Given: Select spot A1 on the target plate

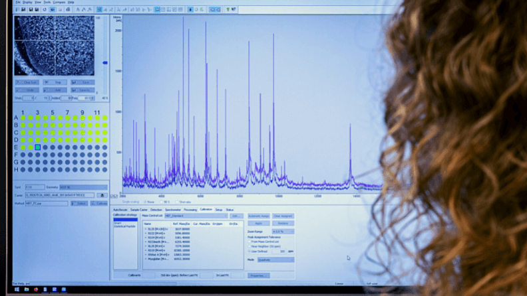Looking at the screenshot, I should coord(23,117).
